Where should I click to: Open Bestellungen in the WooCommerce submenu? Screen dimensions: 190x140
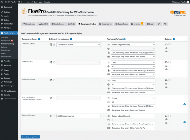click(6, 41)
